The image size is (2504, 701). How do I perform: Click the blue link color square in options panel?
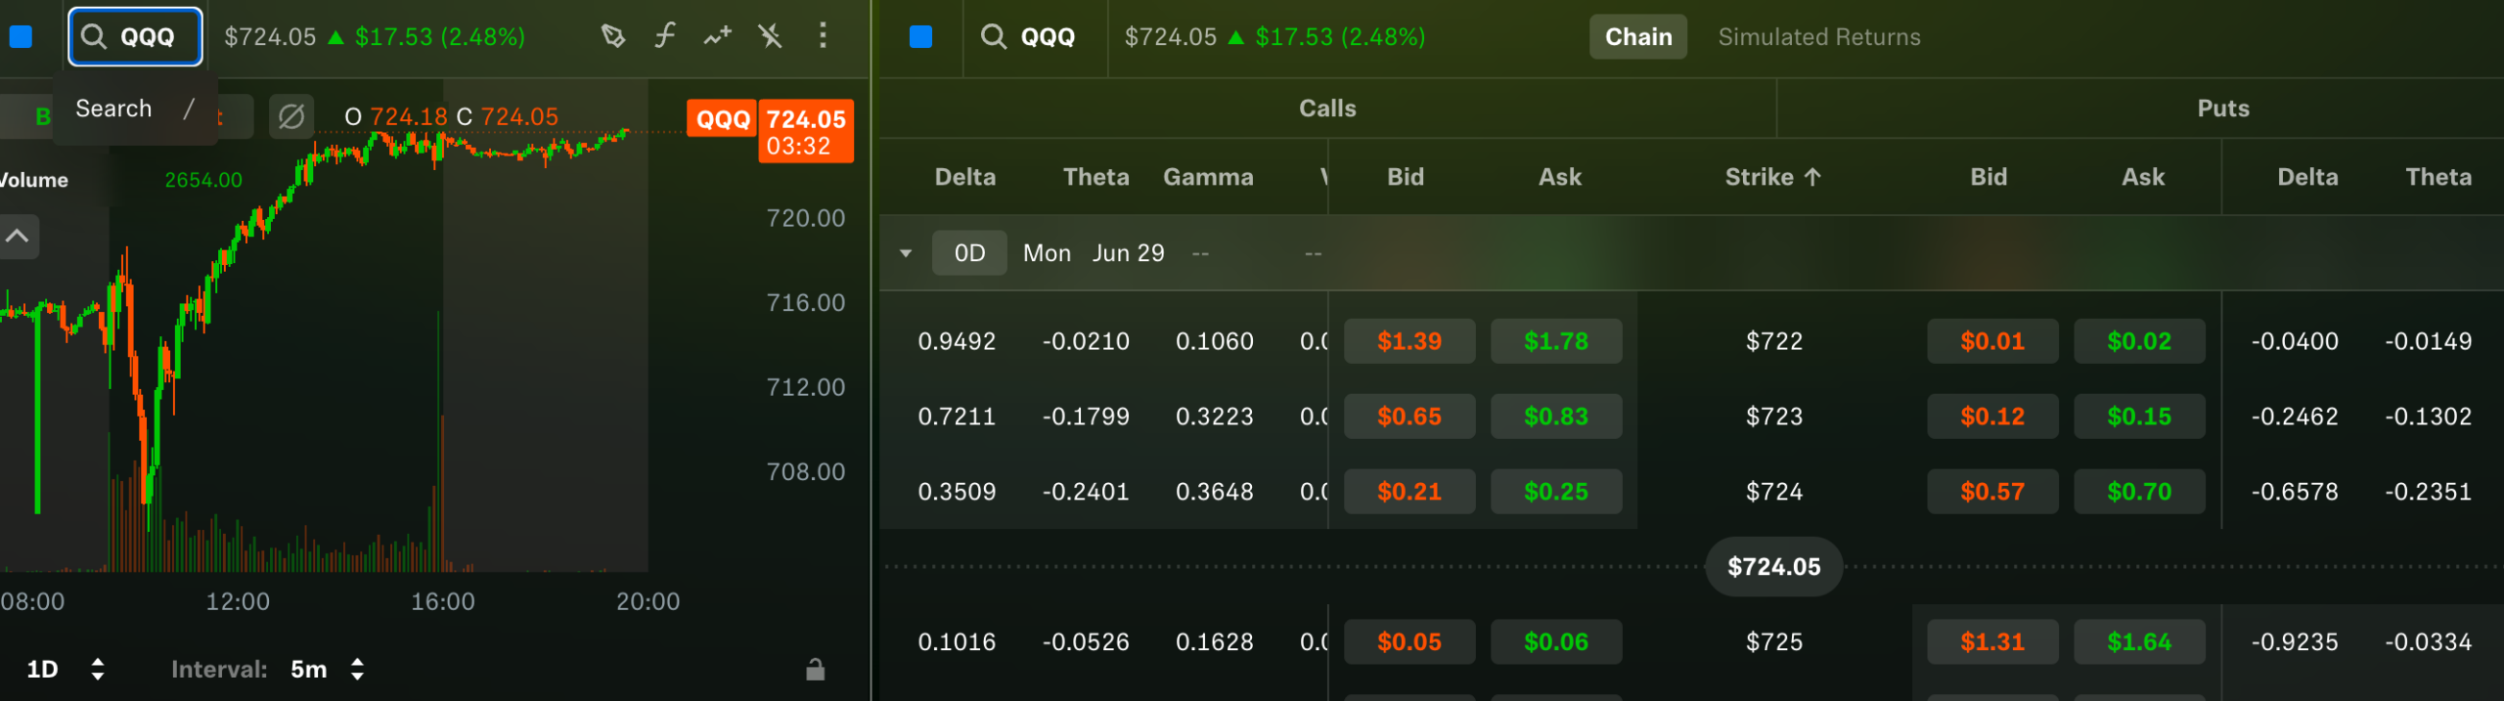point(920,37)
